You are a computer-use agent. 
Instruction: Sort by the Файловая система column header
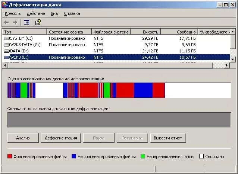(x=111, y=32)
